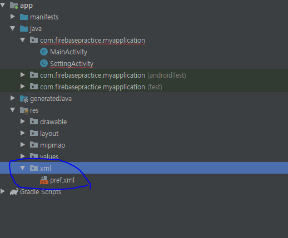Select the java folder label
This screenshot has height=238, width=288.
click(x=36, y=29)
